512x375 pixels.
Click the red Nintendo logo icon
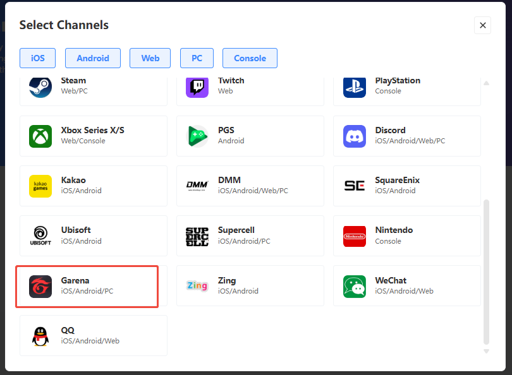tap(355, 236)
